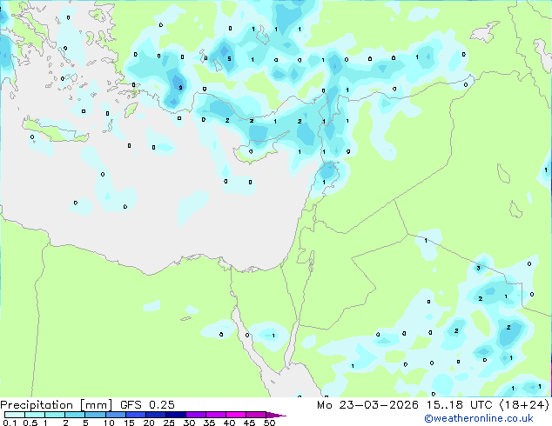Click the legend scale value "50"
This screenshot has height=426, width=552.
pos(269,423)
